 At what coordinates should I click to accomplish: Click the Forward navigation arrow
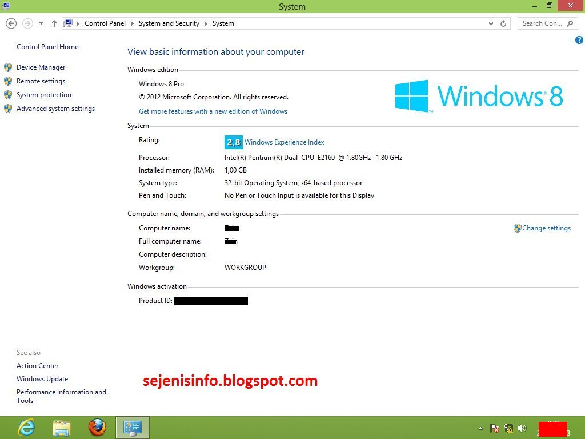tap(27, 23)
